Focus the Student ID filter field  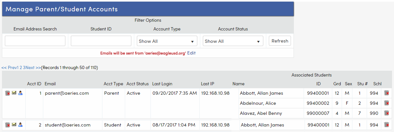tap(101, 41)
